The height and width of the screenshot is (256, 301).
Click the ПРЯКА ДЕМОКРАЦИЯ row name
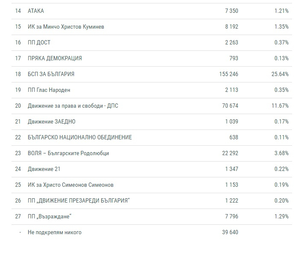coord(55,58)
